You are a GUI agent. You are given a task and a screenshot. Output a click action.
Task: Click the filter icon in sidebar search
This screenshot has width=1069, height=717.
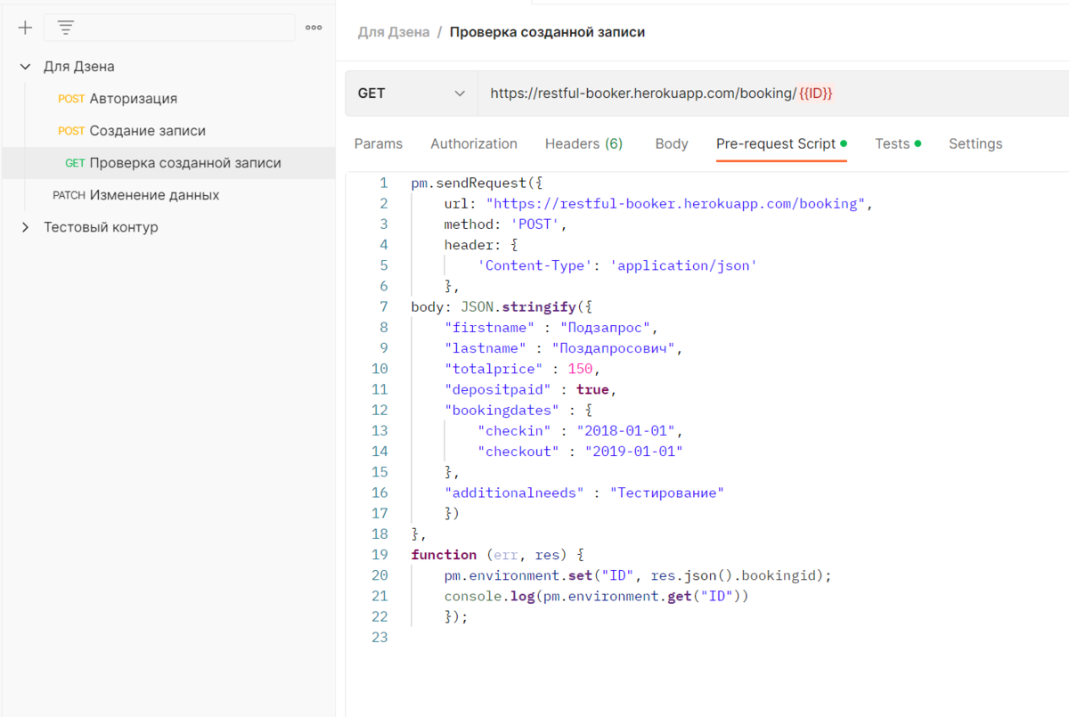(66, 28)
